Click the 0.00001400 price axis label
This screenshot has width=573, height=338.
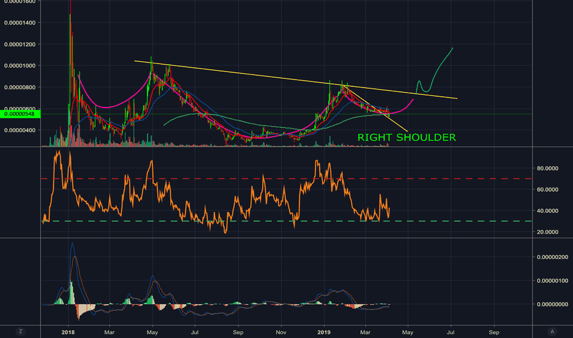point(20,23)
